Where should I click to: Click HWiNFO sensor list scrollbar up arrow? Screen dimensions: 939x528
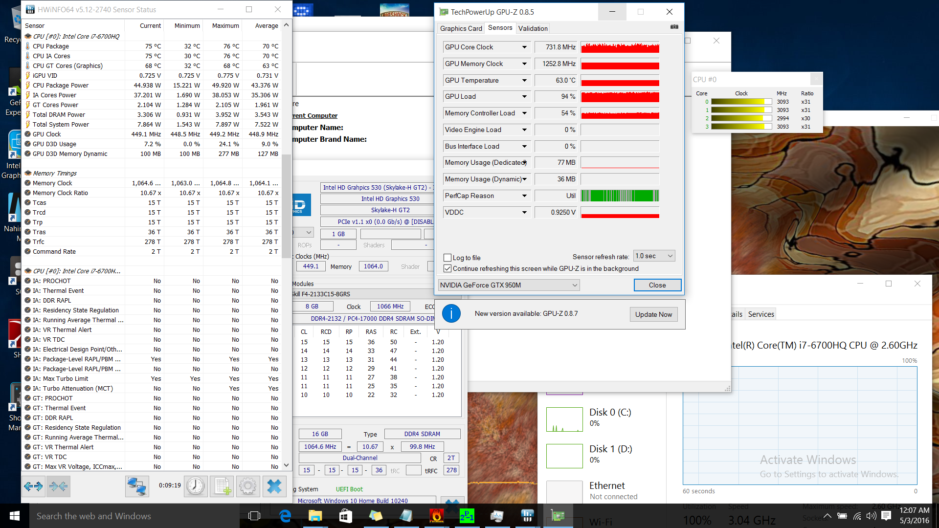click(286, 25)
